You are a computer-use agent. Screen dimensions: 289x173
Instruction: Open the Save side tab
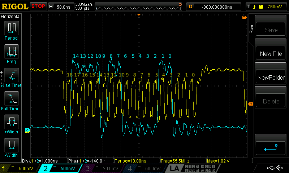coord(251,28)
